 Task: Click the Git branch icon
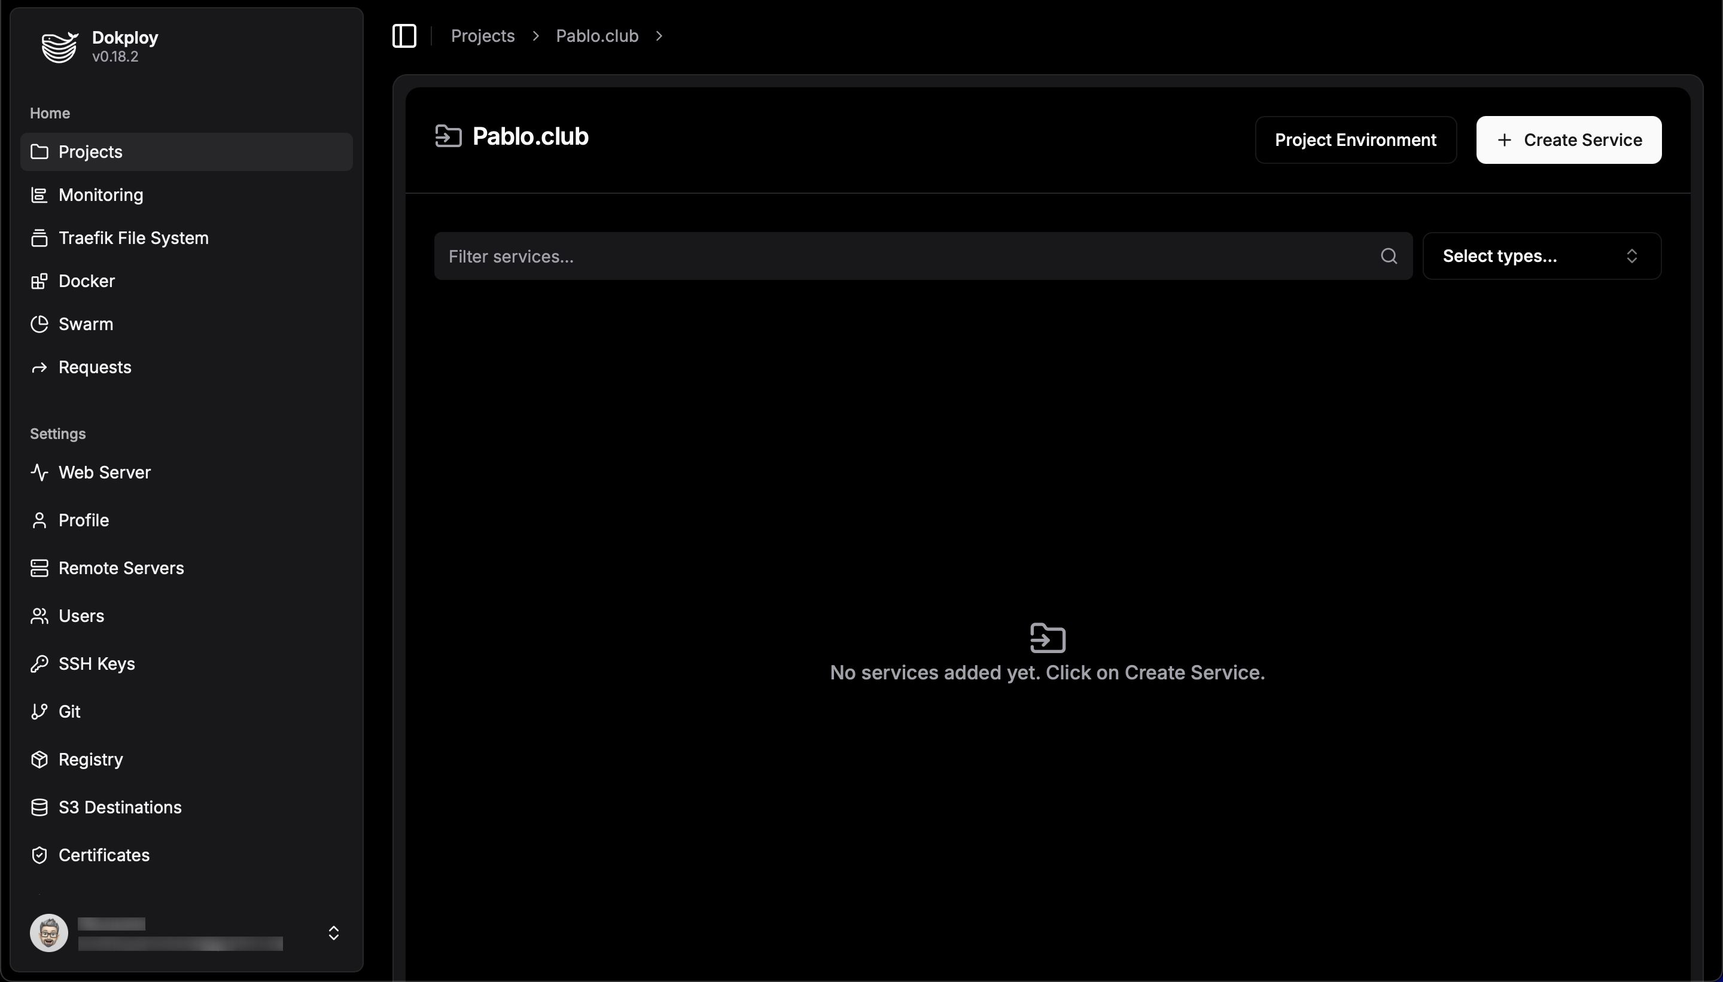coord(39,712)
